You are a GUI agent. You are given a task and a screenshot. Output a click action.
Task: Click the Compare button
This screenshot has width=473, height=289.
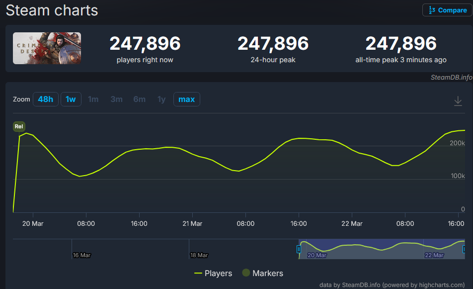tap(447, 10)
